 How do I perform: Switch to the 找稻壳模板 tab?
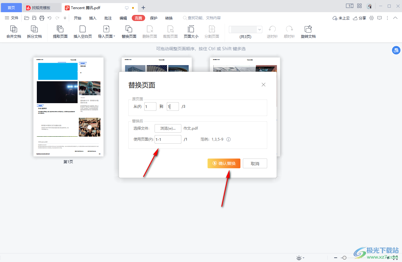pyautogui.click(x=42, y=8)
